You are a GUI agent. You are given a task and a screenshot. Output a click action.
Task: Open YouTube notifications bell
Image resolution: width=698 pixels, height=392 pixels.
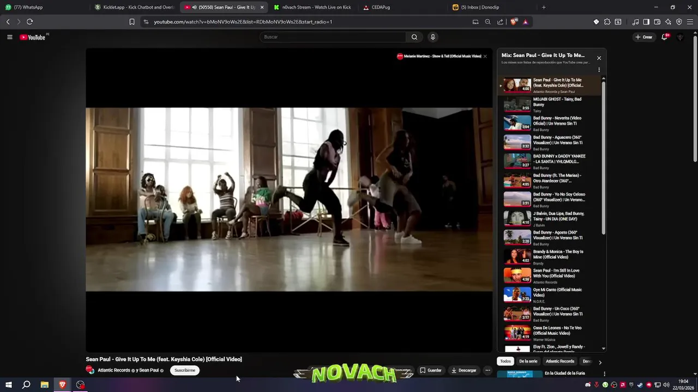pyautogui.click(x=665, y=37)
